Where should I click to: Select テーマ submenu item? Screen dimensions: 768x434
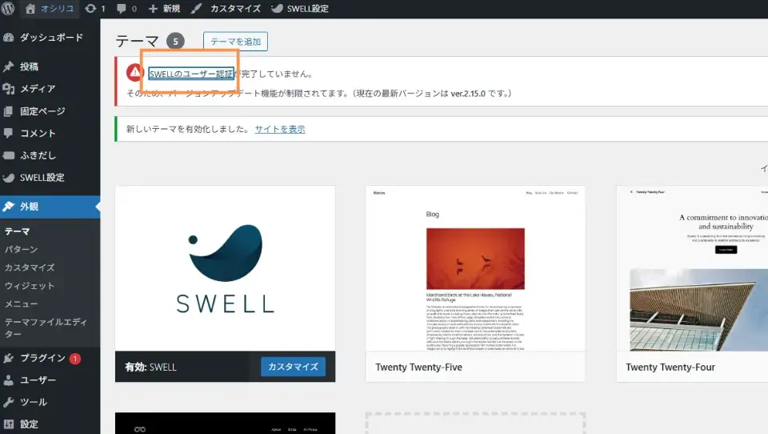point(17,231)
